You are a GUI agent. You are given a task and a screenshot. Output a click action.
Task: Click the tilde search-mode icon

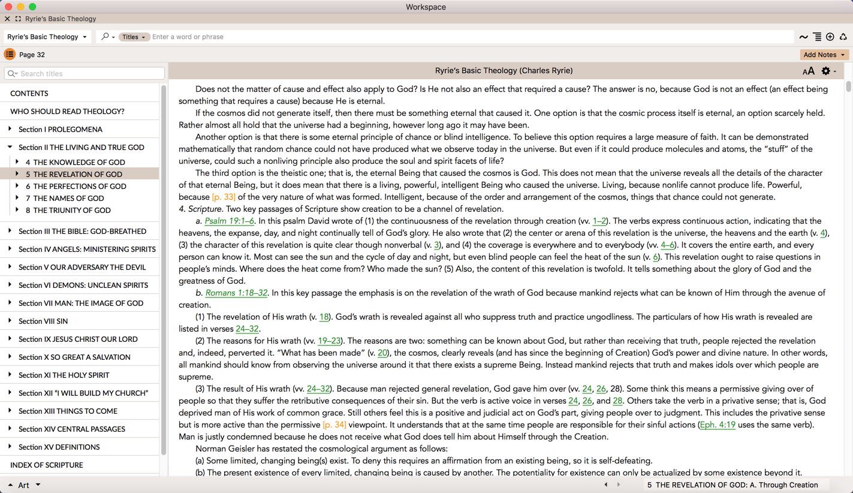(x=804, y=37)
